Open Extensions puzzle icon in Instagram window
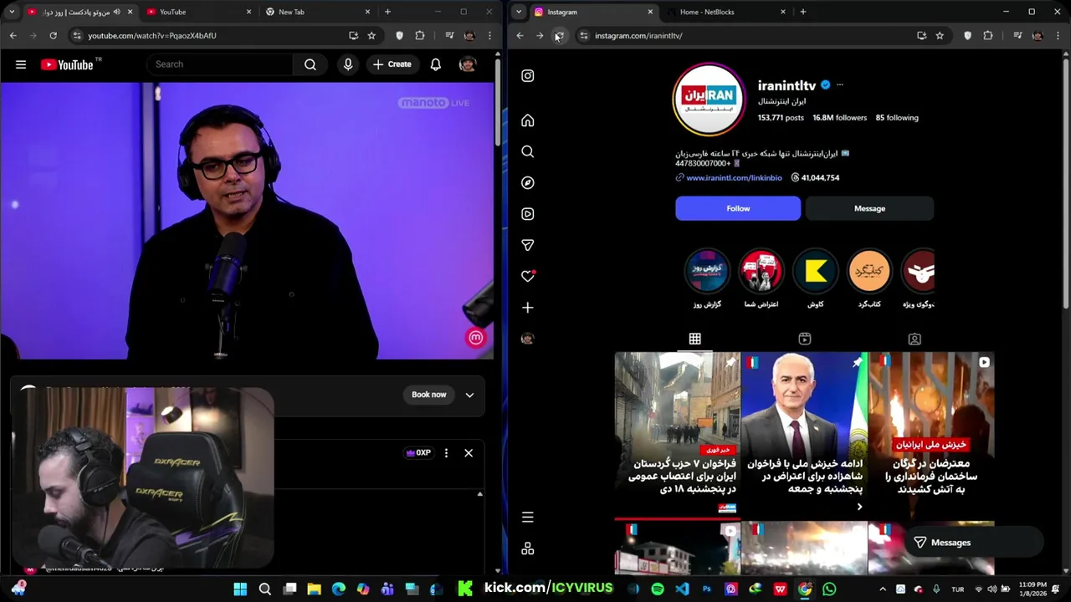This screenshot has width=1071, height=602. point(988,36)
